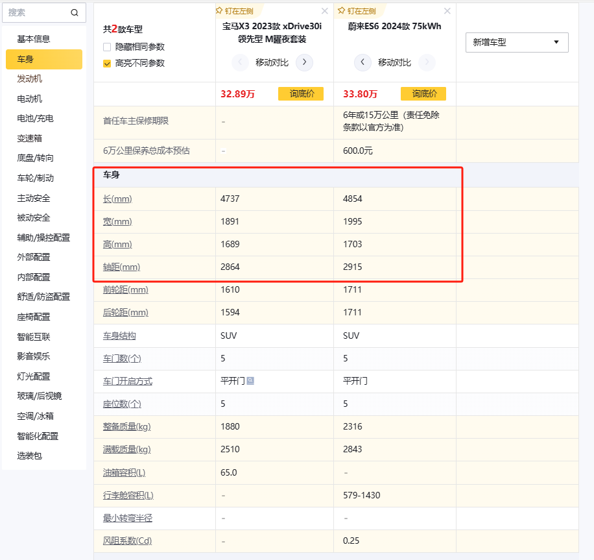Click the disabled right arrow under 蔚来ES6
Image resolution: width=594 pixels, height=560 pixels.
(x=427, y=62)
